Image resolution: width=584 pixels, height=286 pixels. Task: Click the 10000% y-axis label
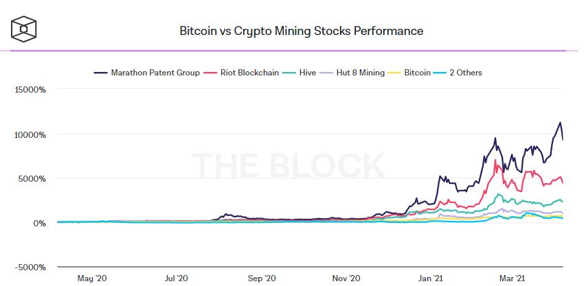click(30, 134)
